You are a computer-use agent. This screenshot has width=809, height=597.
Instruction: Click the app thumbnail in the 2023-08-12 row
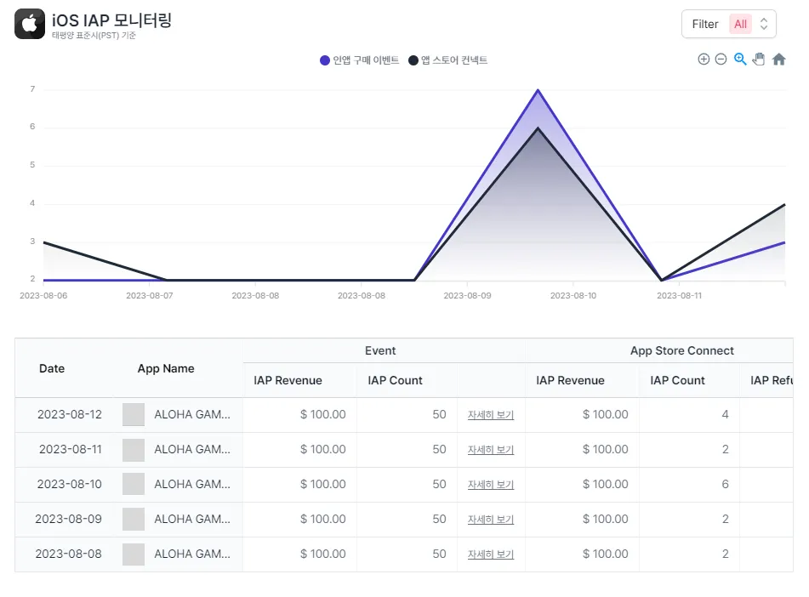[x=134, y=415]
